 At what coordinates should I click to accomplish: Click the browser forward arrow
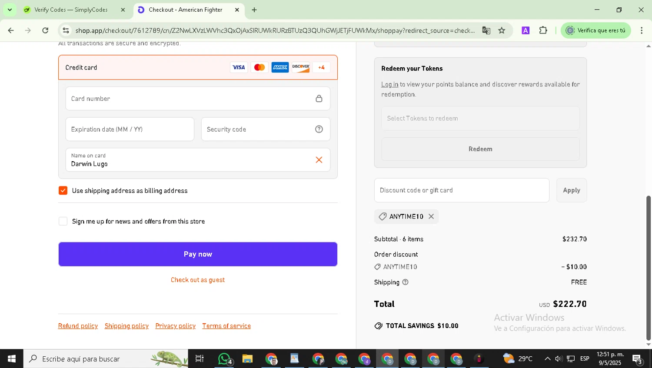[x=28, y=30]
